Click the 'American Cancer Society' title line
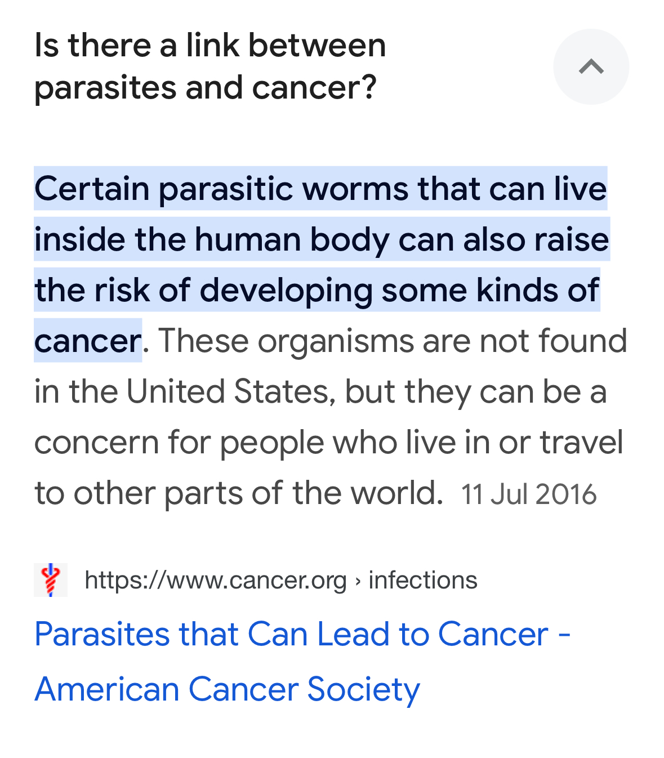 [x=228, y=690]
